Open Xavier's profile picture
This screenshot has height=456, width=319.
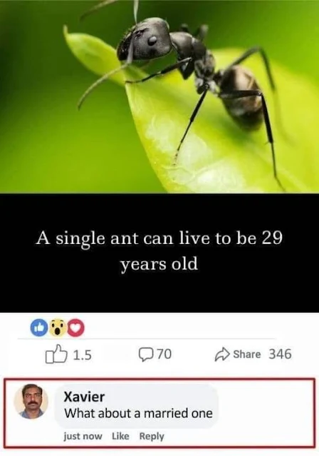click(31, 402)
